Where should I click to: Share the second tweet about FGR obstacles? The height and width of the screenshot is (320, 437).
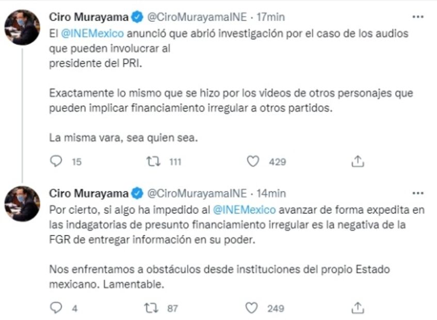coord(358,308)
